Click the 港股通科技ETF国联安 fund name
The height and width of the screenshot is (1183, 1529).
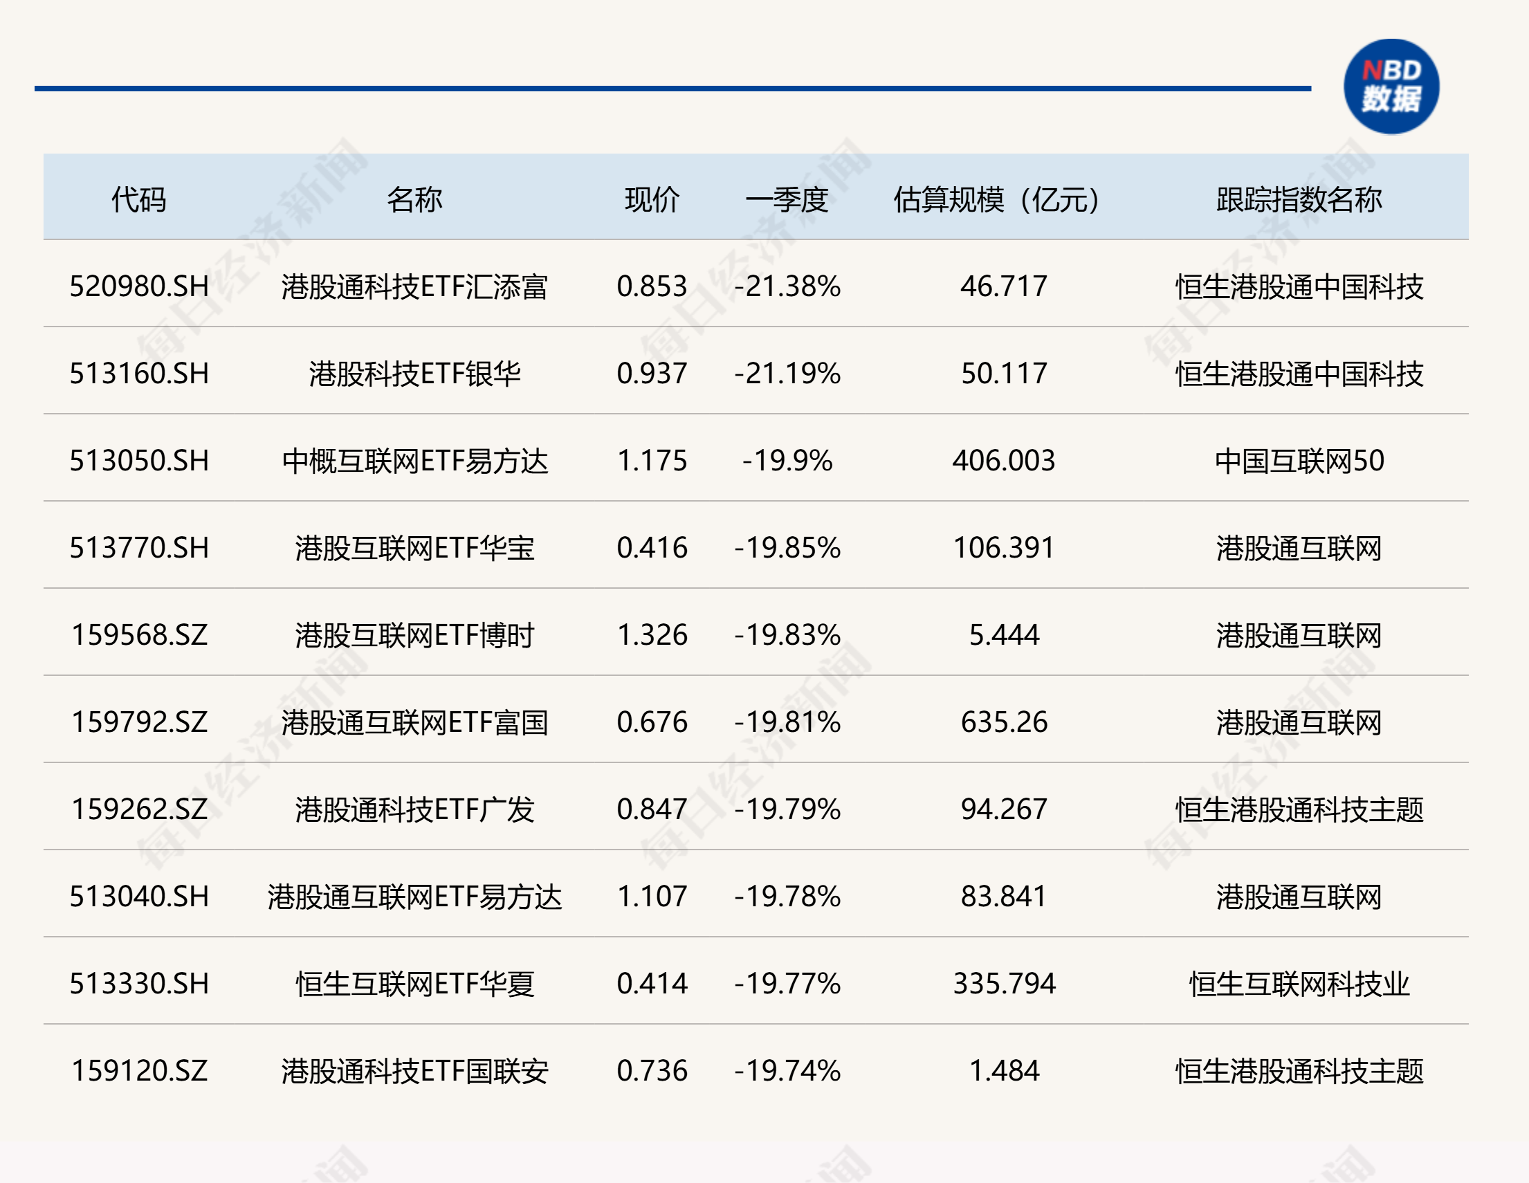click(x=414, y=1071)
